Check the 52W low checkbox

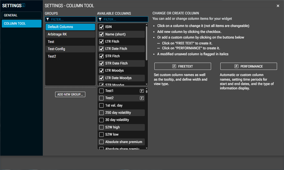click(x=102, y=135)
